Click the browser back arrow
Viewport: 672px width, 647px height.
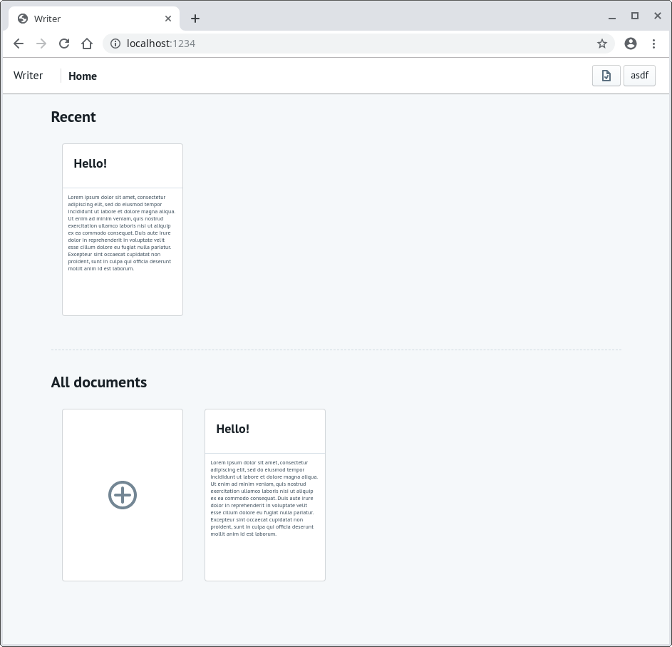click(x=19, y=44)
